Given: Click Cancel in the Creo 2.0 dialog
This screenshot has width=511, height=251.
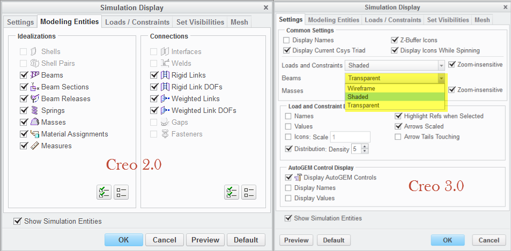Looking at the screenshot, I should click(x=164, y=240).
